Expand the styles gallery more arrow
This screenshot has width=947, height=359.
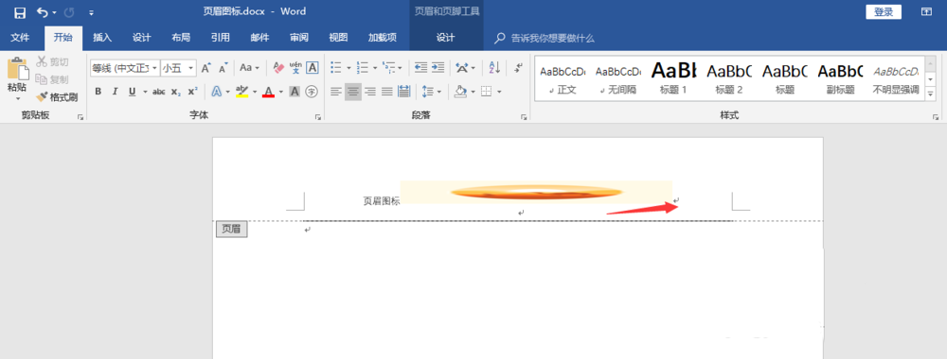coord(930,94)
